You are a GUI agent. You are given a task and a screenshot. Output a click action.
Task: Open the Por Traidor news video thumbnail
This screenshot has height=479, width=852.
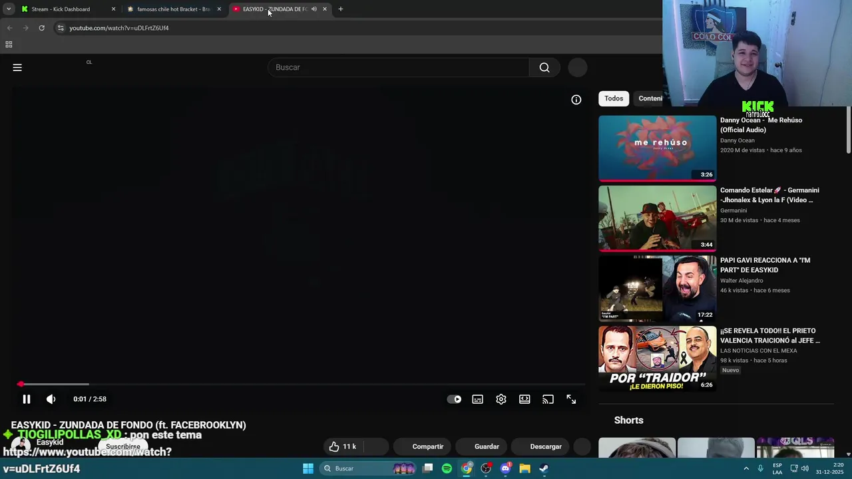(x=658, y=359)
